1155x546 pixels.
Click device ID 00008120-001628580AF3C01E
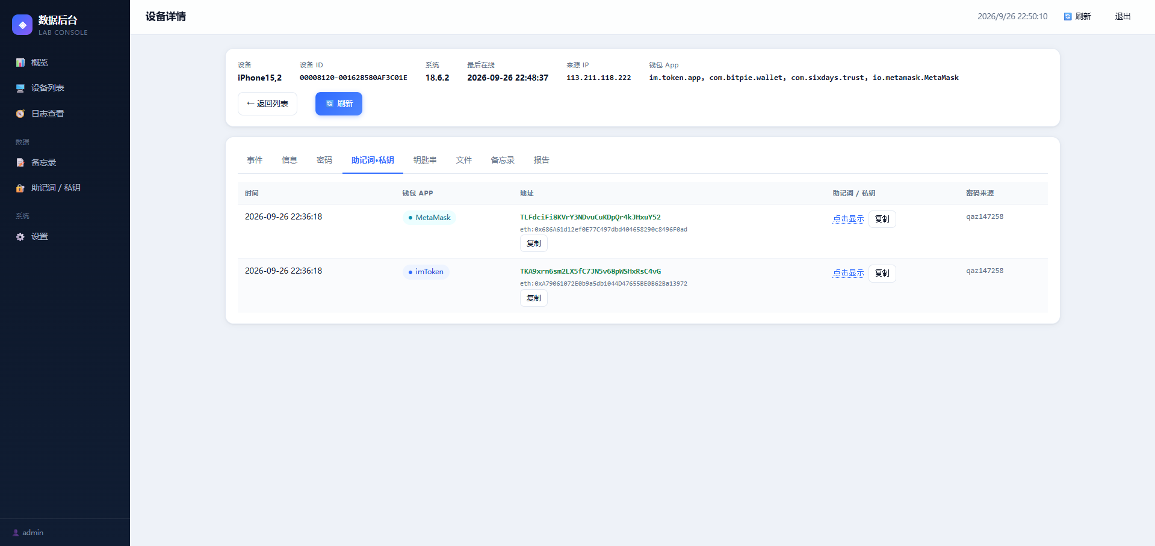pyautogui.click(x=353, y=78)
